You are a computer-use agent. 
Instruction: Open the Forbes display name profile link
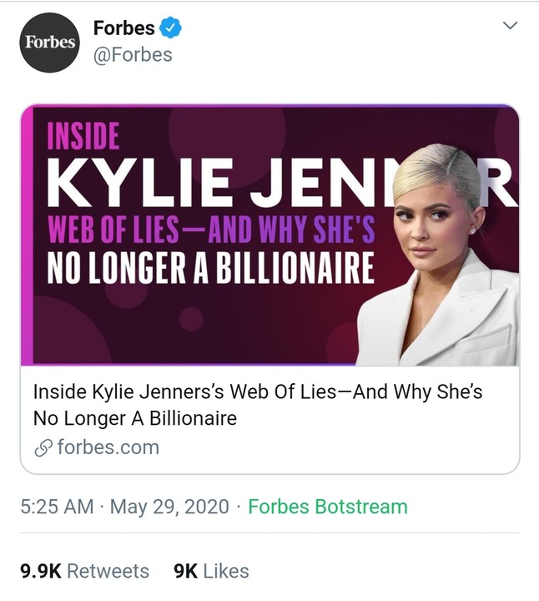click(x=123, y=28)
